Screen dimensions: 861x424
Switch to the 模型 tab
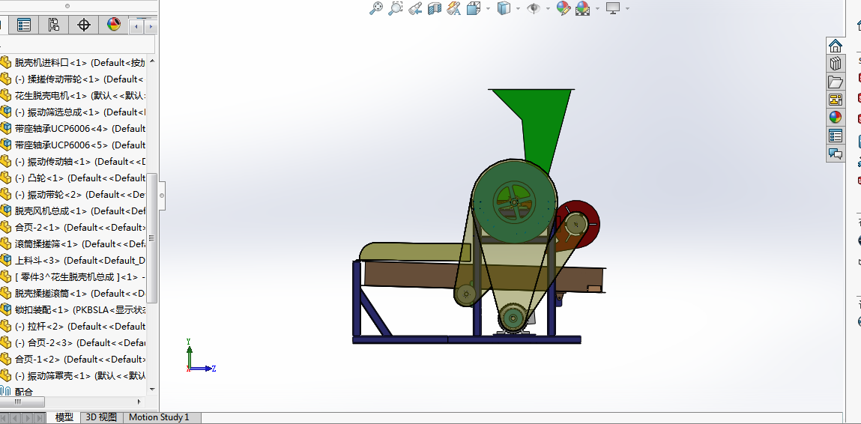coord(64,417)
